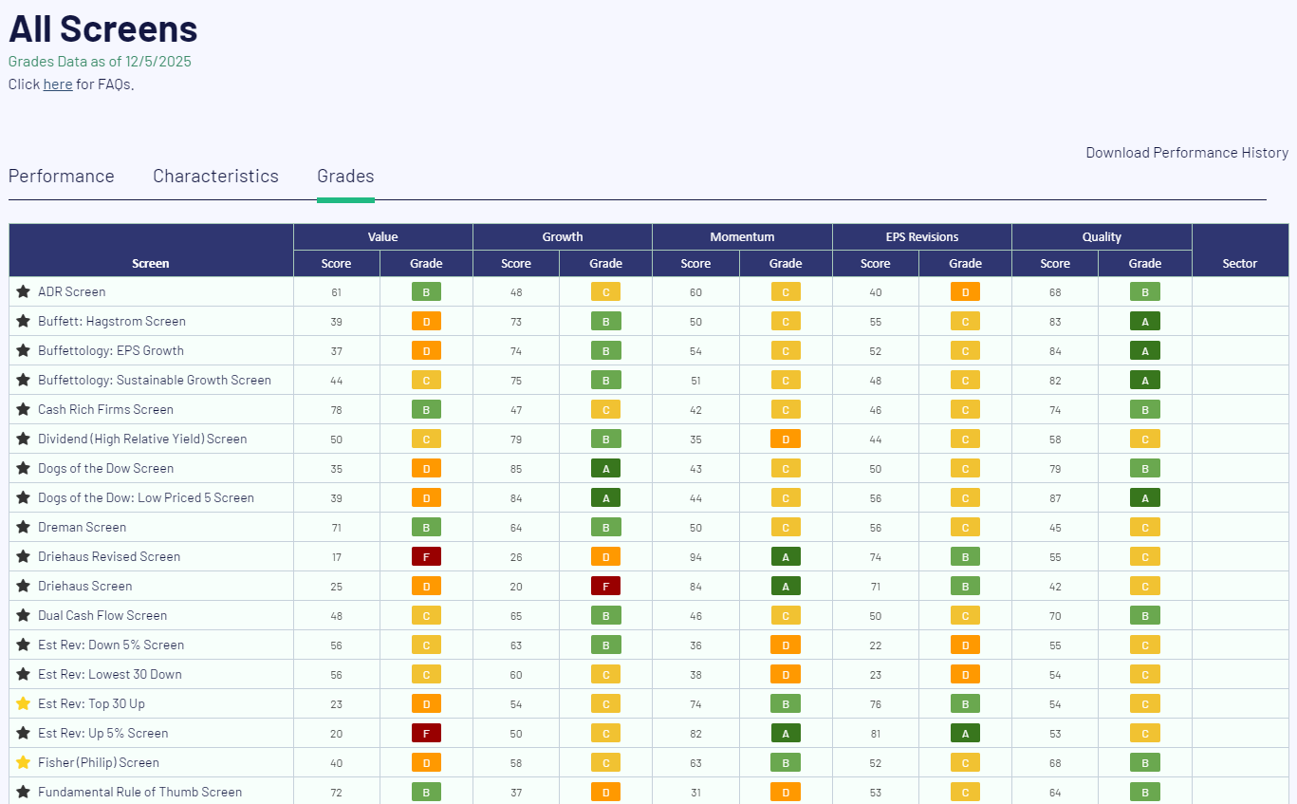Star the Buffett: Hagstrom Screen
The height and width of the screenshot is (804, 1297).
(24, 321)
